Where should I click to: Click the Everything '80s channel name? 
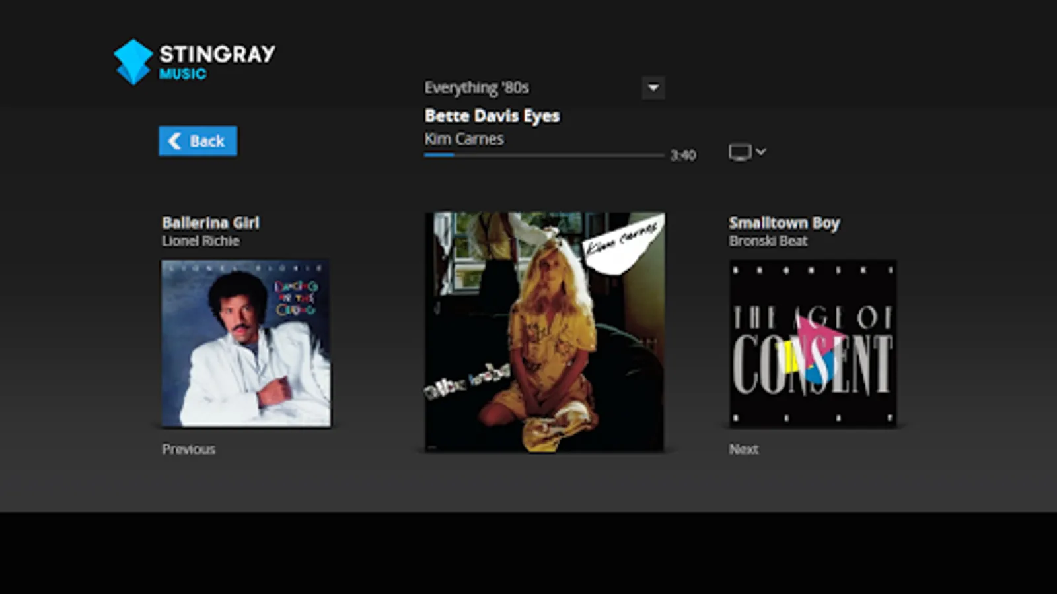click(476, 88)
